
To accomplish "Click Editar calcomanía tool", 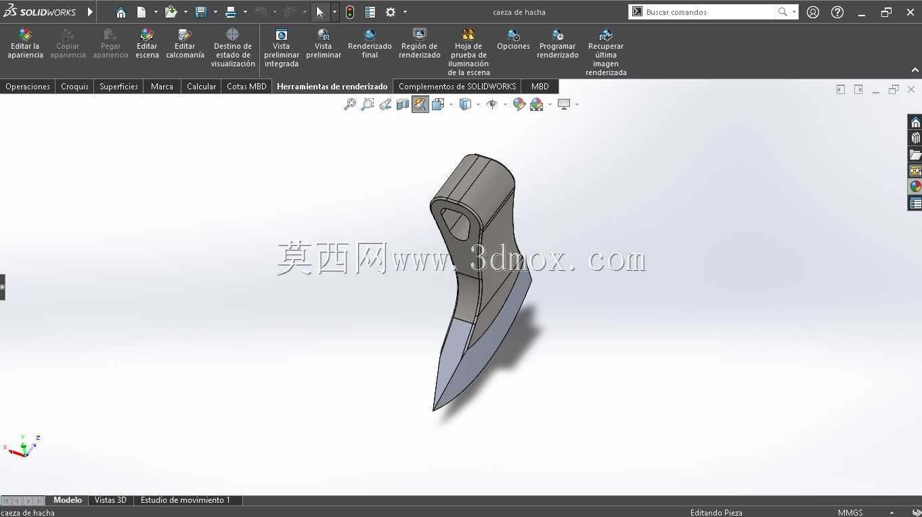I will (x=185, y=44).
